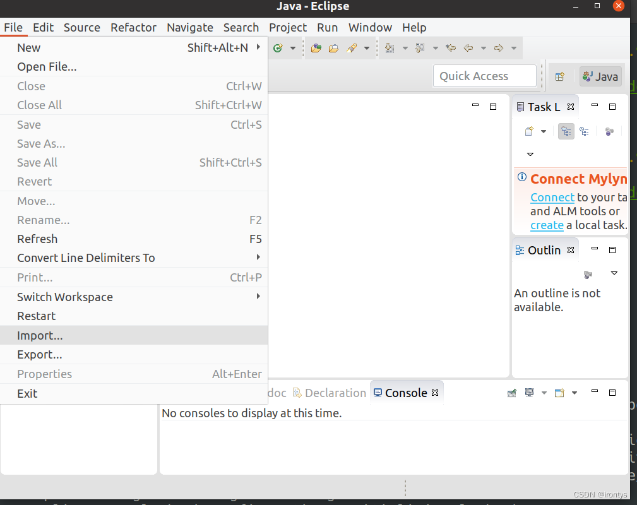Switch to the Declaration tab
Image resolution: width=637 pixels, height=505 pixels.
330,393
